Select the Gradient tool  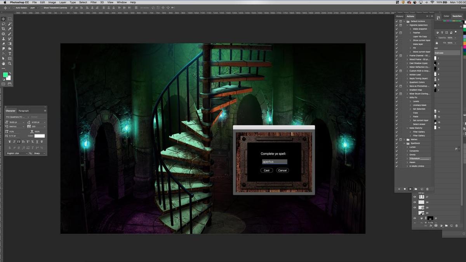click(10, 44)
